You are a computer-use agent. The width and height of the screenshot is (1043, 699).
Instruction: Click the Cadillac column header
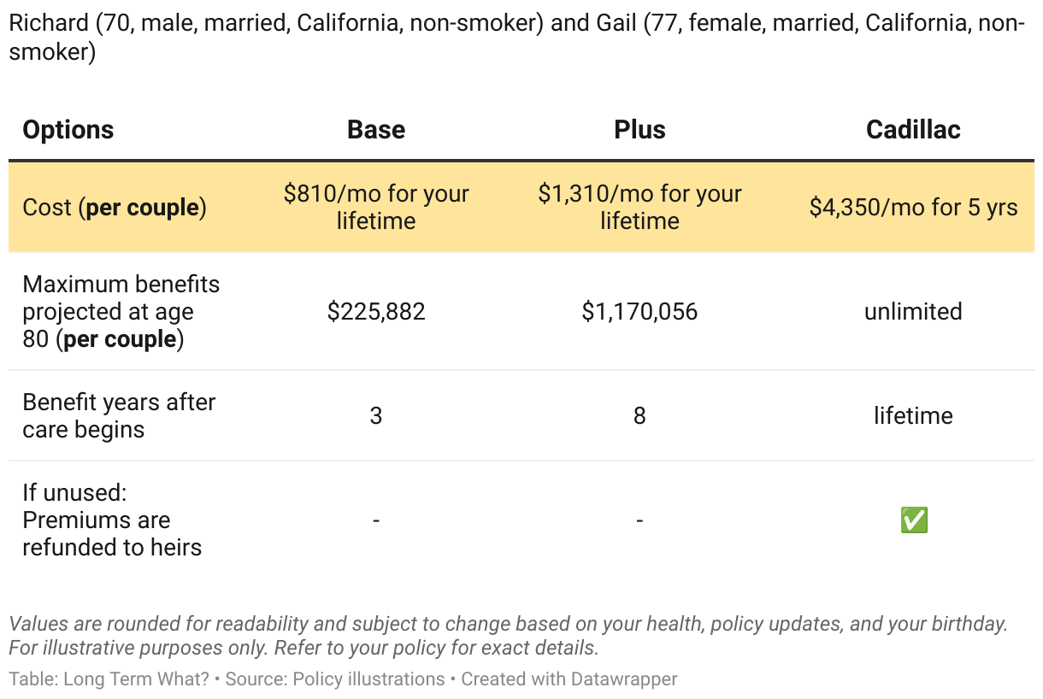pyautogui.click(x=913, y=130)
